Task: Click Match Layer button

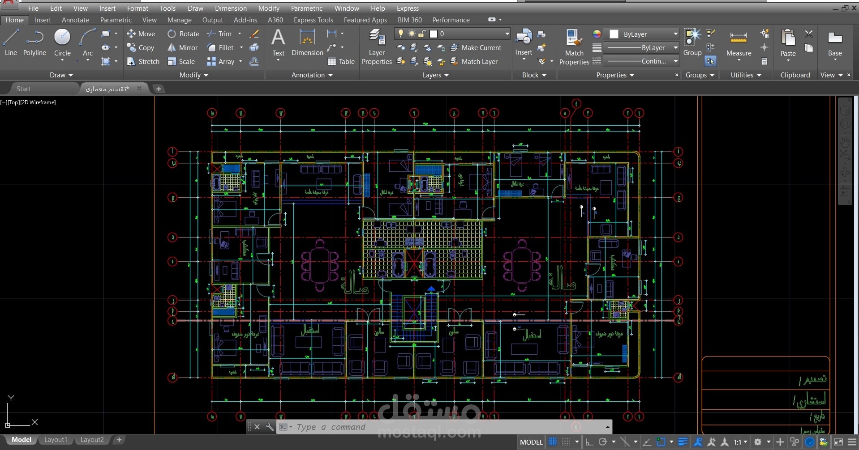Action: (x=474, y=61)
